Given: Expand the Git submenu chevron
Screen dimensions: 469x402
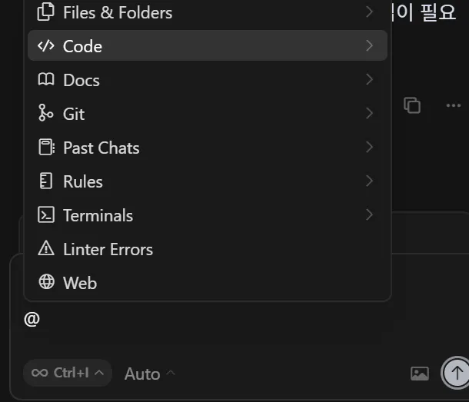Looking at the screenshot, I should click(370, 113).
